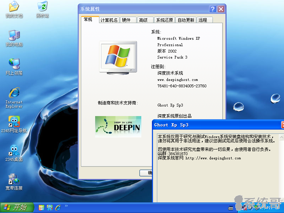Click the Windows XP monitor logo image
The height and width of the screenshot is (213, 284).
click(118, 58)
